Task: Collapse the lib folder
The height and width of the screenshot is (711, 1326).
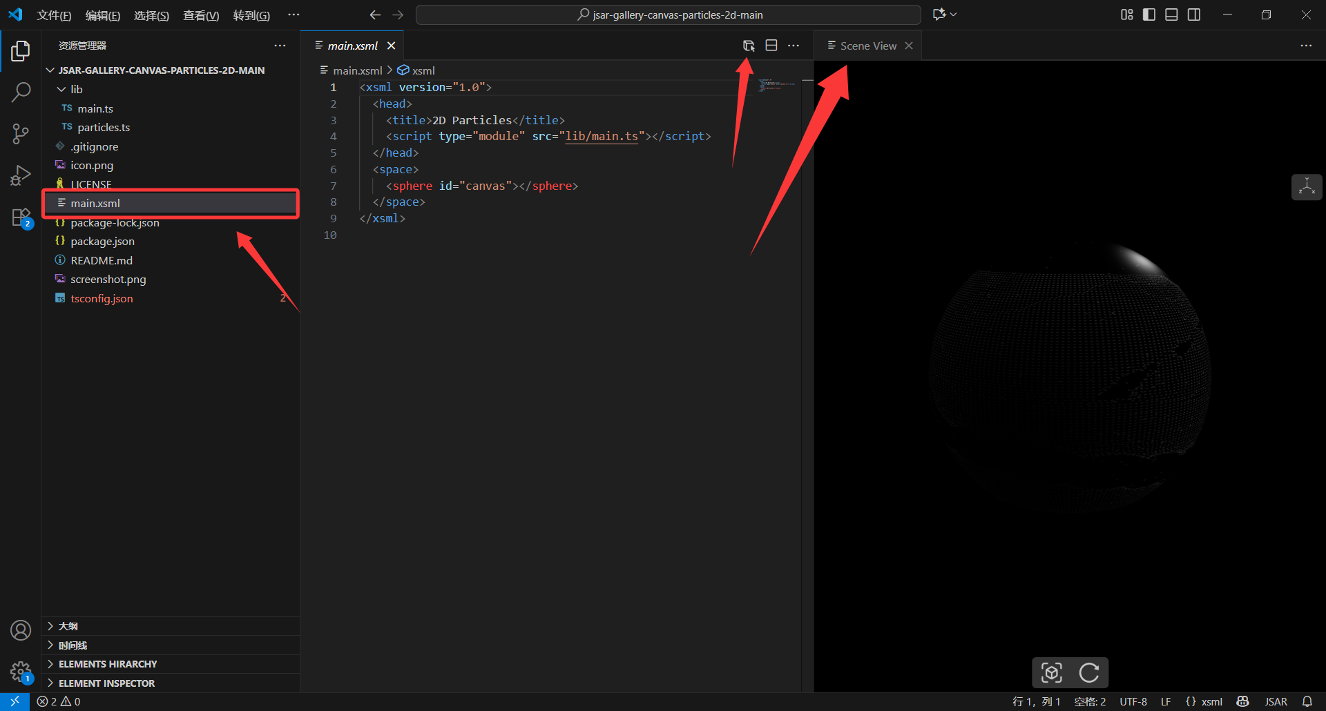Action: pos(76,89)
